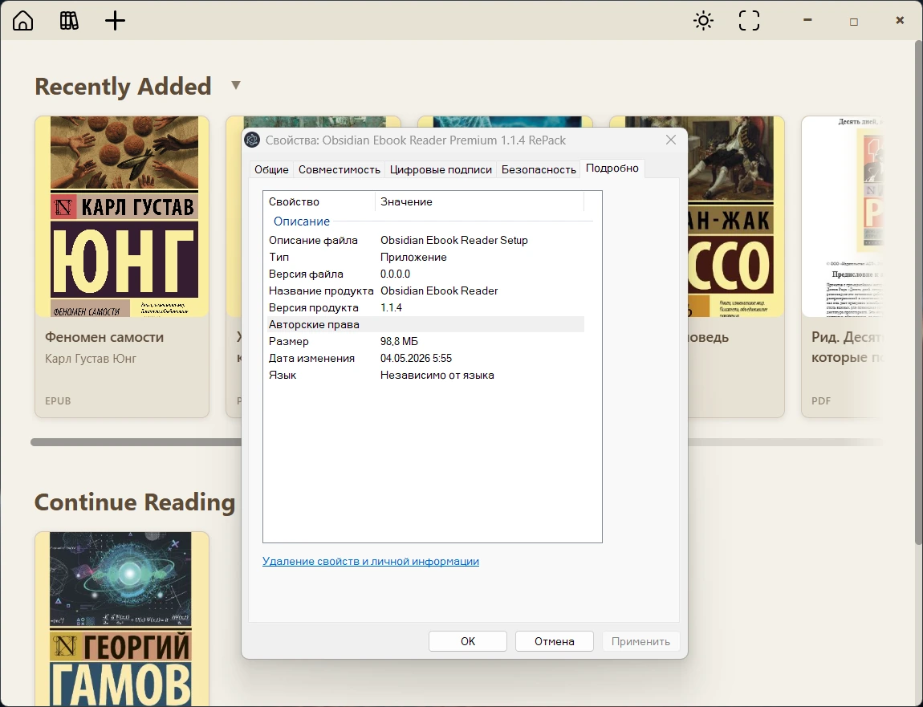Viewport: 923px width, 707px height.
Task: Expand the Recently Added dropdown arrow
Action: [235, 85]
